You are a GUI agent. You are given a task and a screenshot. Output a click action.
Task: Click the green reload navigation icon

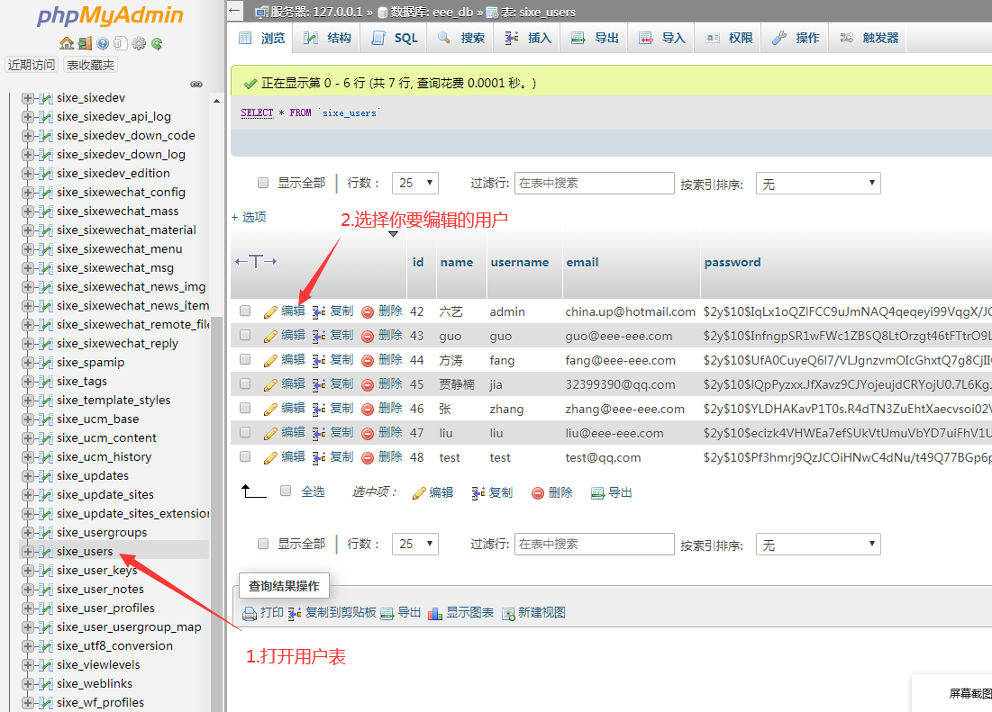click(x=157, y=43)
